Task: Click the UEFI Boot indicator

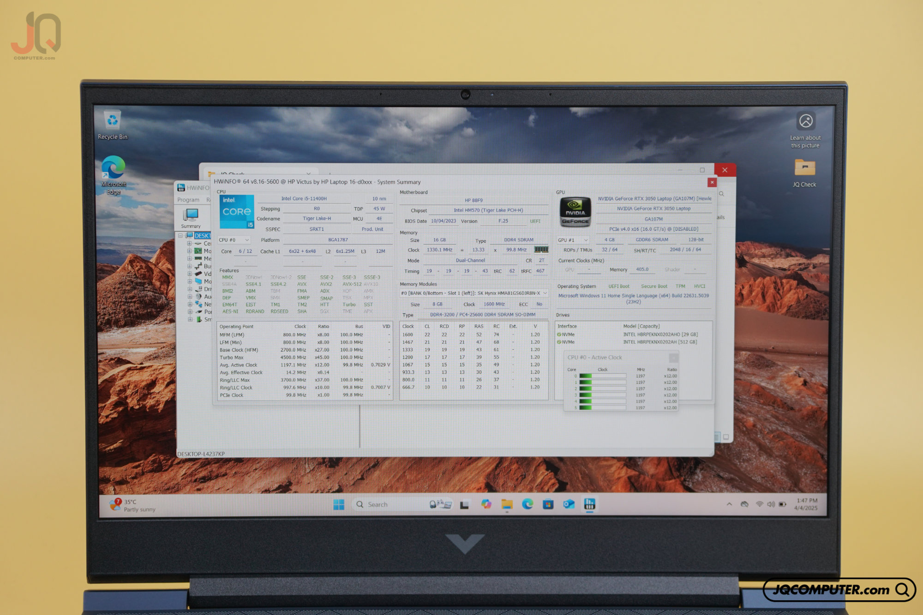Action: [618, 287]
